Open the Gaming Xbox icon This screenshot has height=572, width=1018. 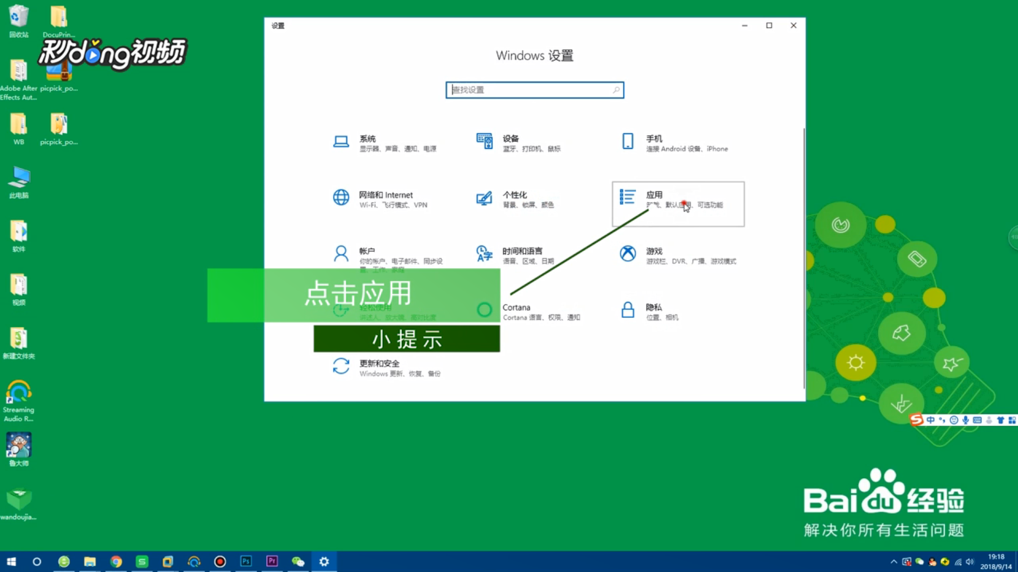628,254
